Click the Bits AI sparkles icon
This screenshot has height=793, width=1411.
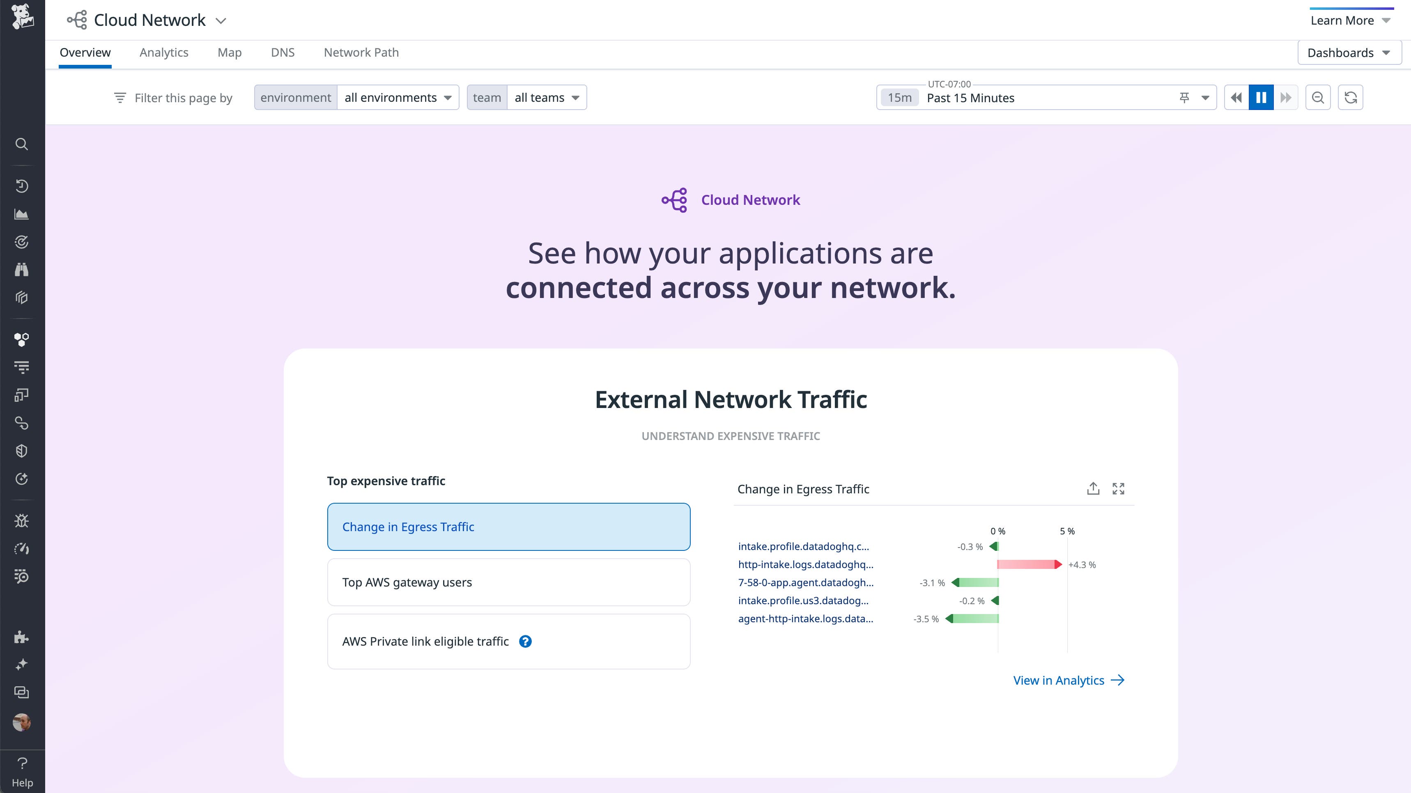tap(22, 664)
